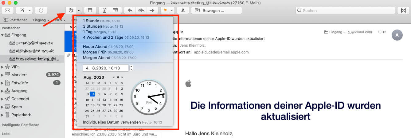The image size is (411, 138).
Task: Click the analog clock face
Action: (149, 97)
